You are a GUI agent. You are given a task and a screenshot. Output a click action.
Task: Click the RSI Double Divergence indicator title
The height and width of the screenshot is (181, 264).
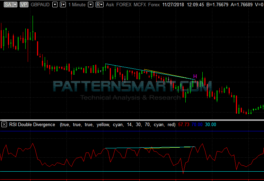[x=32, y=125]
